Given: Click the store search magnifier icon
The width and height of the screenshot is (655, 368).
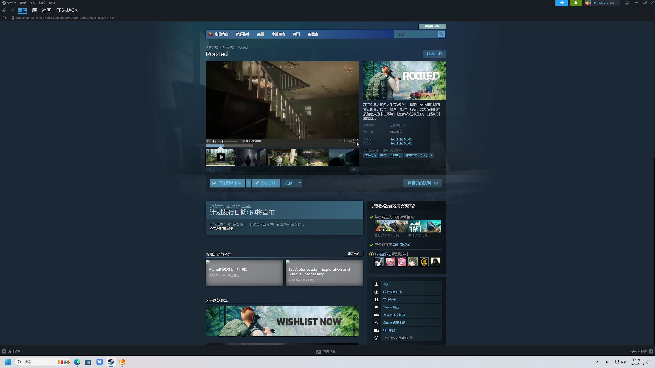Looking at the screenshot, I should [x=441, y=34].
